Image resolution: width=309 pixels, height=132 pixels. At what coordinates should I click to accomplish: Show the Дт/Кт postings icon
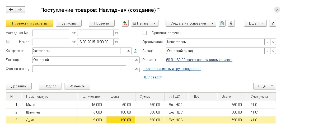click(x=125, y=23)
